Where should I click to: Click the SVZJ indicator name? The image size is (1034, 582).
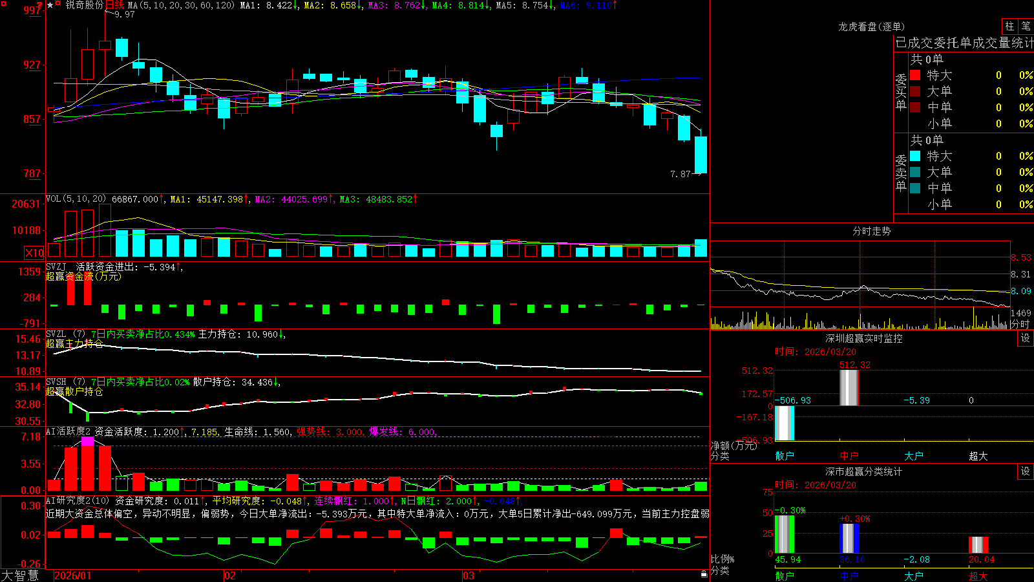click(56, 266)
